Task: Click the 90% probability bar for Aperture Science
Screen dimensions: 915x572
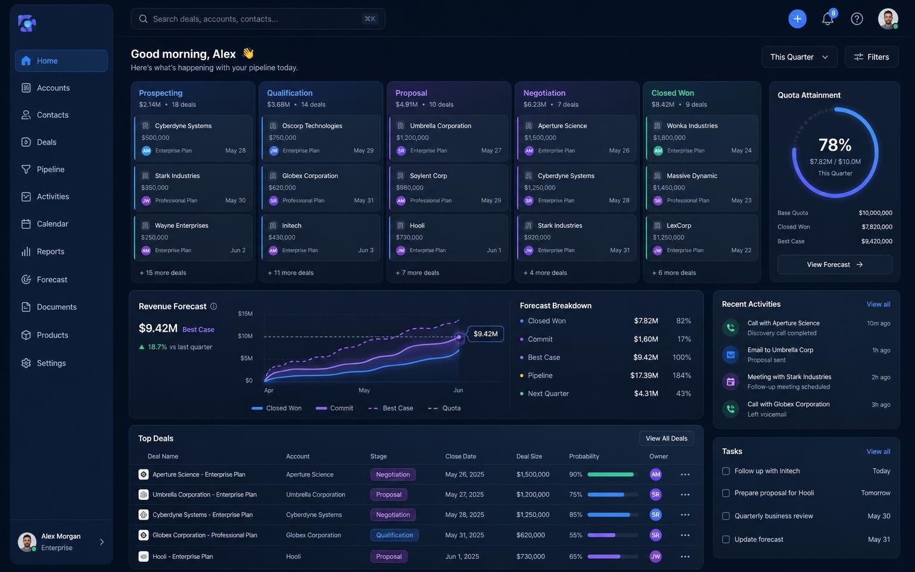Action: [613, 475]
